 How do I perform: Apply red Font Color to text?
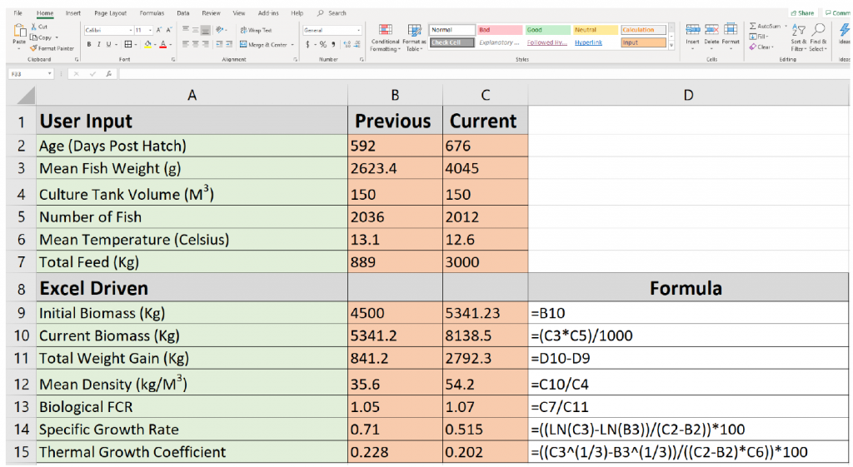(162, 45)
